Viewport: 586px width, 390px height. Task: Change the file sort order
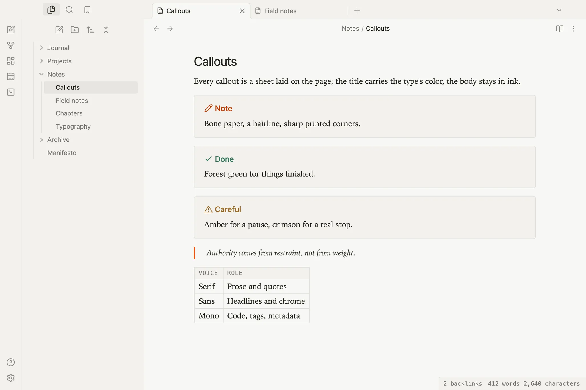90,29
